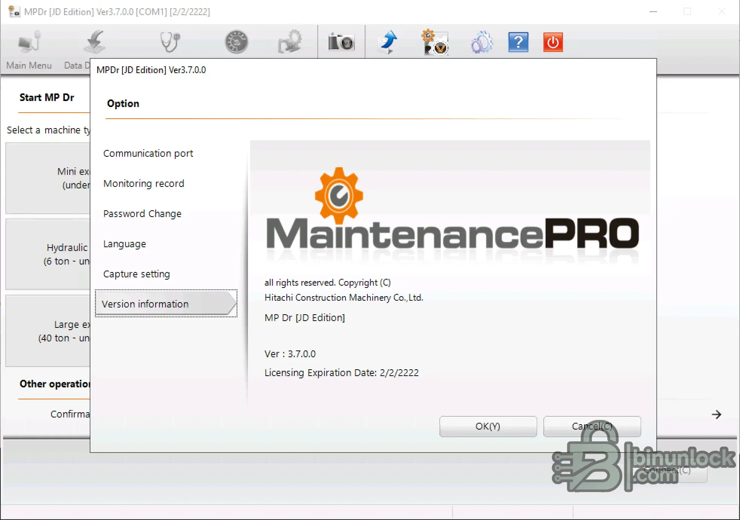Select the Capture setting option
Image resolution: width=740 pixels, height=520 pixels.
click(x=136, y=274)
